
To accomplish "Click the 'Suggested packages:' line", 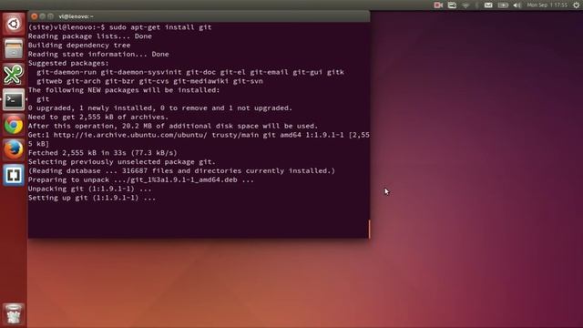I will coord(68,63).
